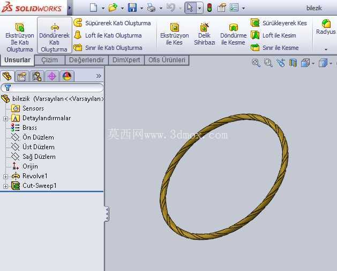337x271 pixels.
Task: Click the Radyus fillet tool
Action: [326, 27]
